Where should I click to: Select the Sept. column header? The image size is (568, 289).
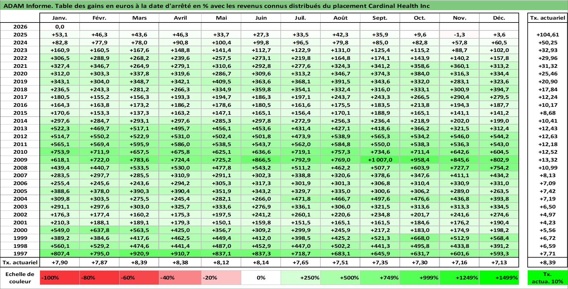point(380,18)
